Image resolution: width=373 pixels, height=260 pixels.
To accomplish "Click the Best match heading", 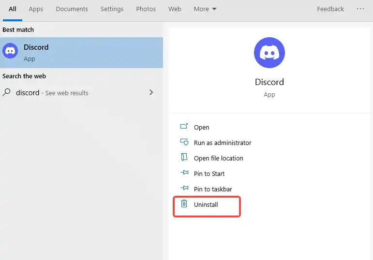I will point(18,29).
